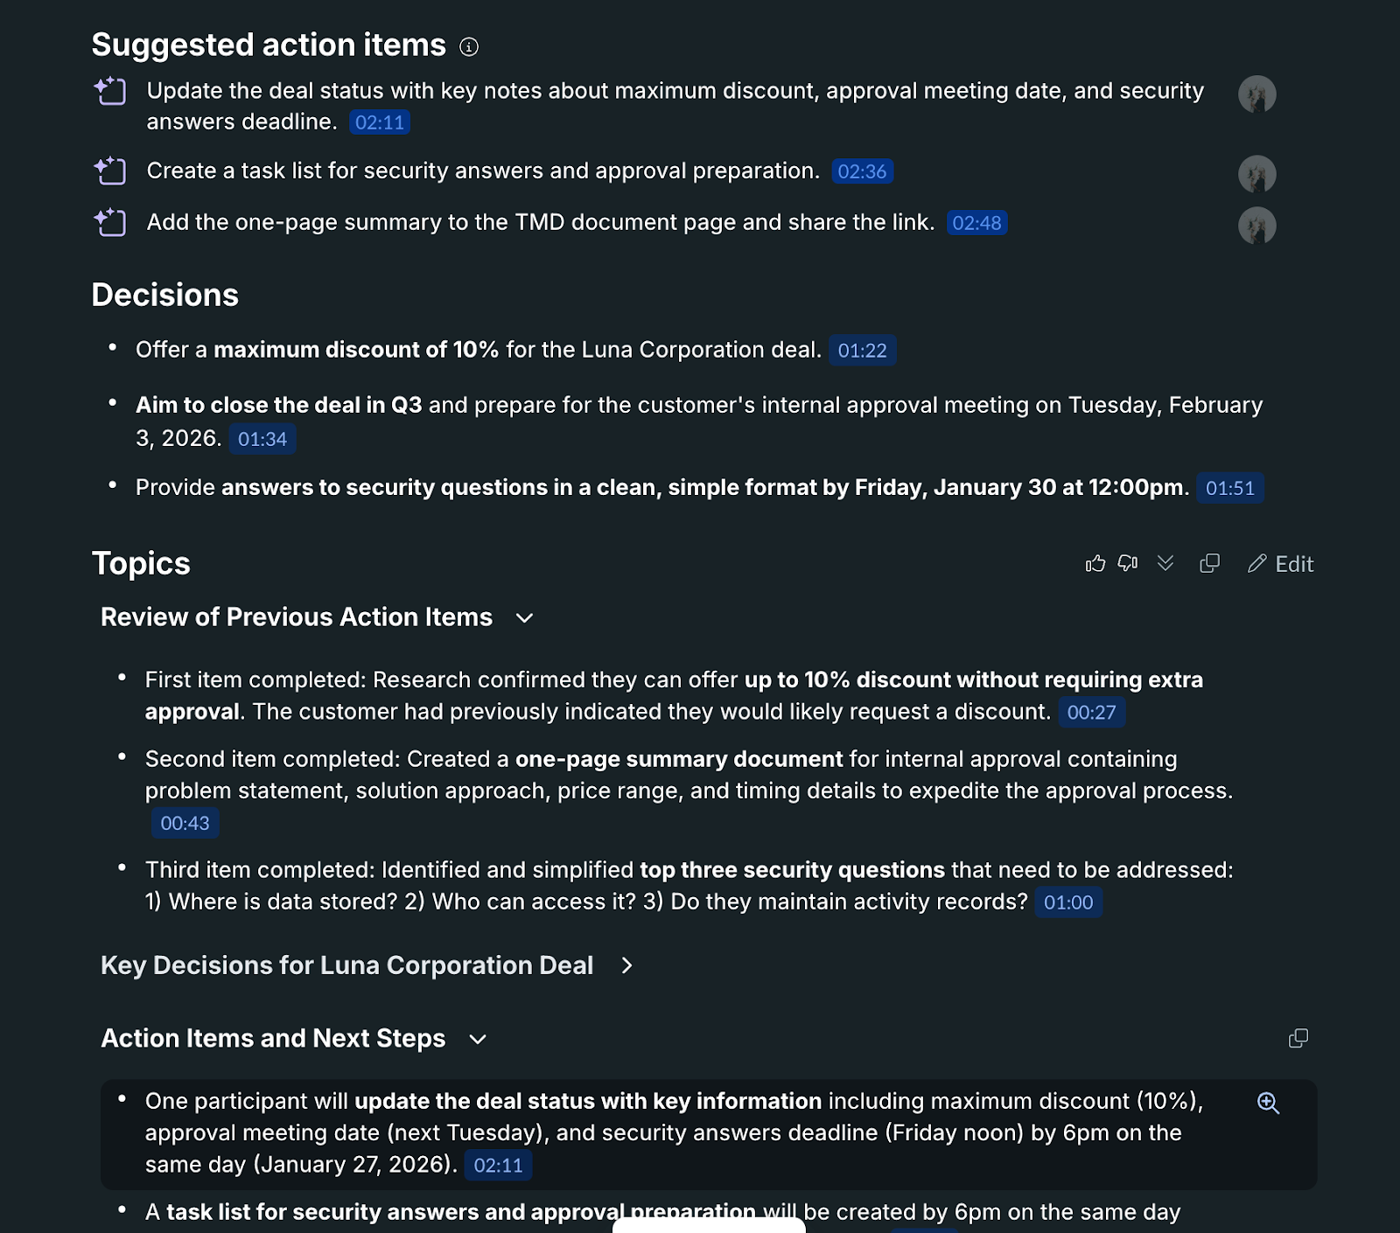Collapse Action Items and Next Steps topic
Viewport: 1400px width, 1233px height.
pos(478,1040)
